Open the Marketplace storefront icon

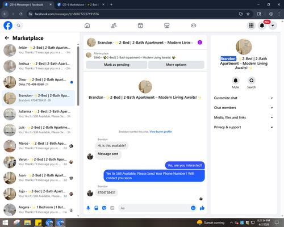tap(167, 26)
